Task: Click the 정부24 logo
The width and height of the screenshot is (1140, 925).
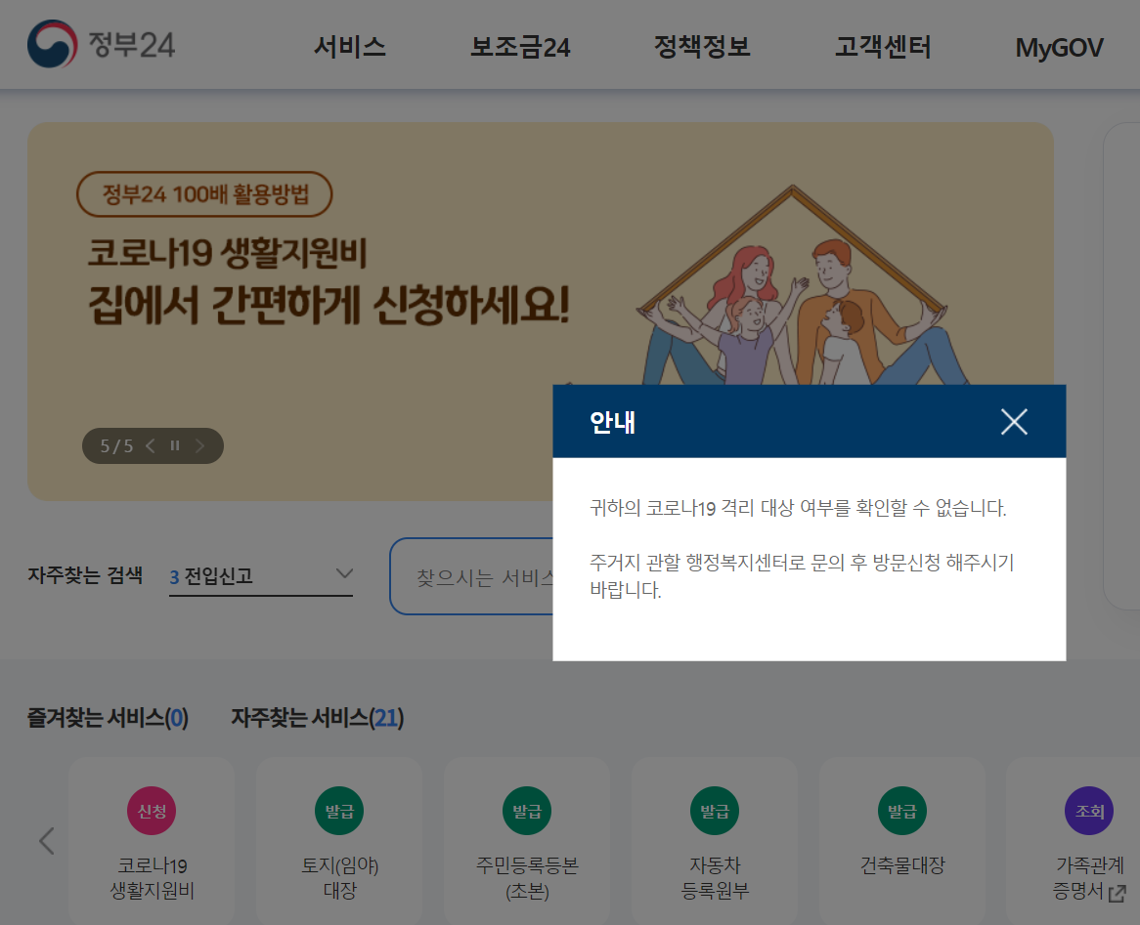Action: (101, 44)
